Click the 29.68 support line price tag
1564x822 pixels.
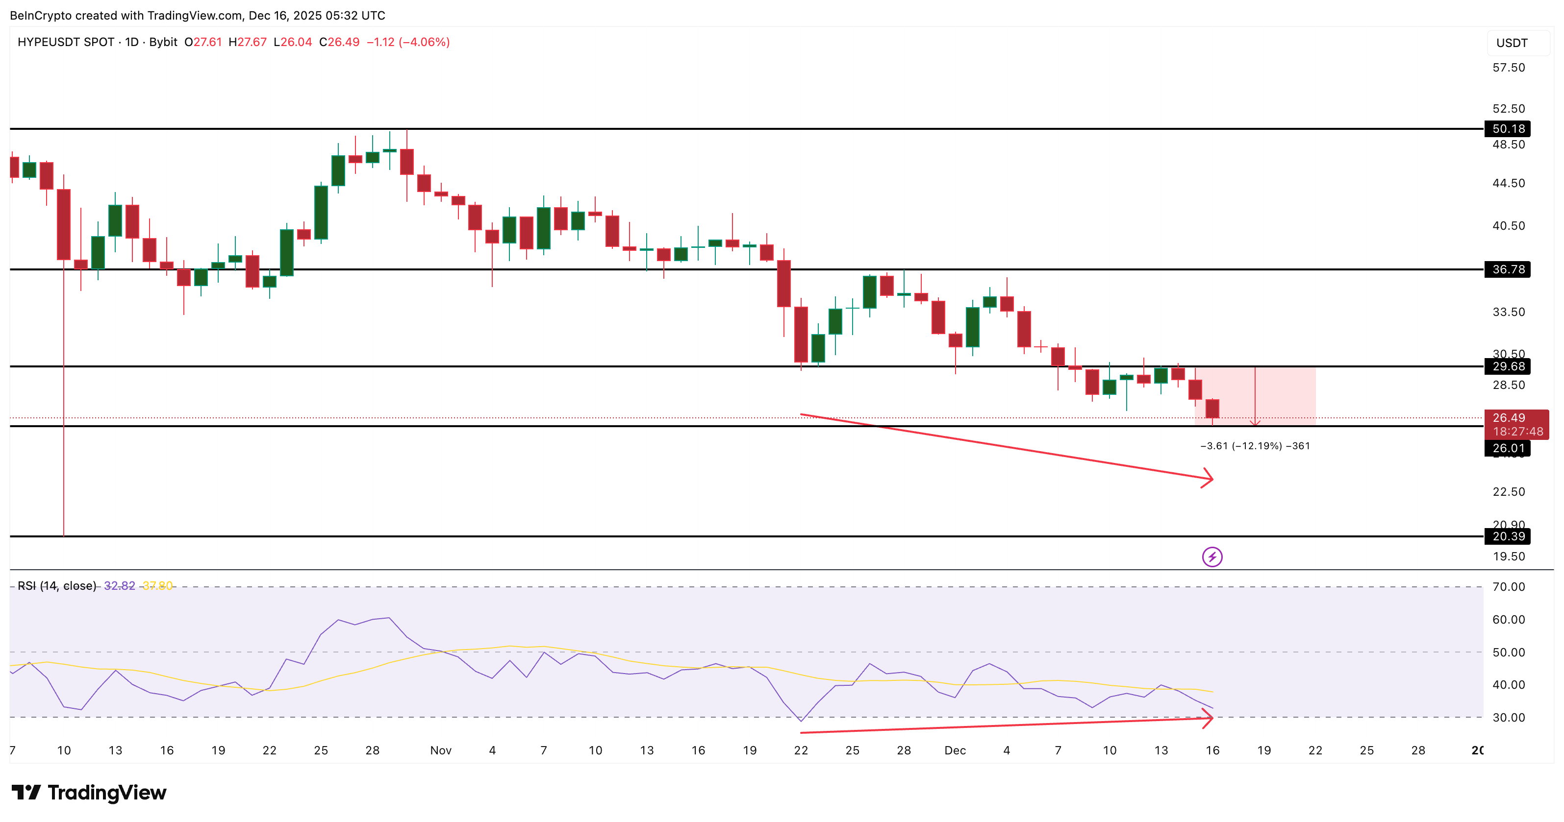1508,366
